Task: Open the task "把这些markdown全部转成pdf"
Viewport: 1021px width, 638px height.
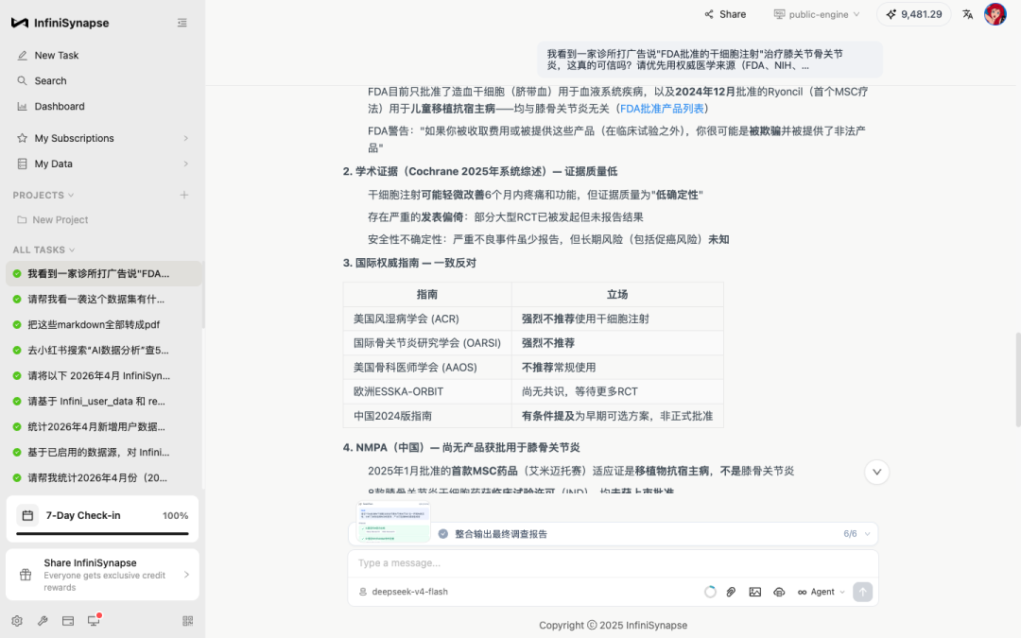Action: [104, 324]
